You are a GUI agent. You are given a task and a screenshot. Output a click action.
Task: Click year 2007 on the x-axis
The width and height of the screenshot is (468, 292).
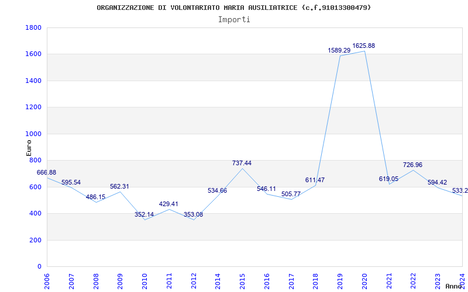71,281
